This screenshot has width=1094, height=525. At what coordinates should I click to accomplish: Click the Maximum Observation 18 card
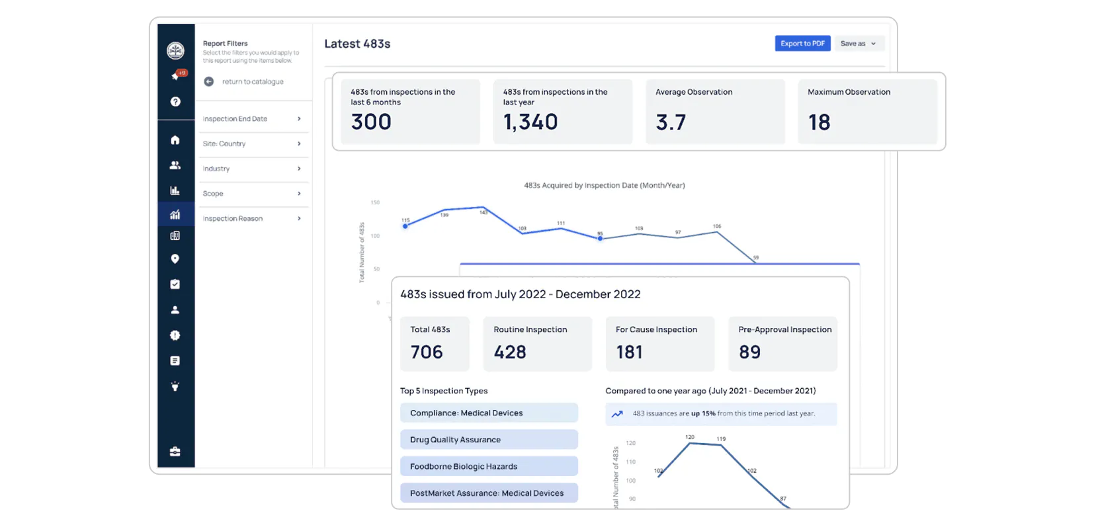click(867, 112)
